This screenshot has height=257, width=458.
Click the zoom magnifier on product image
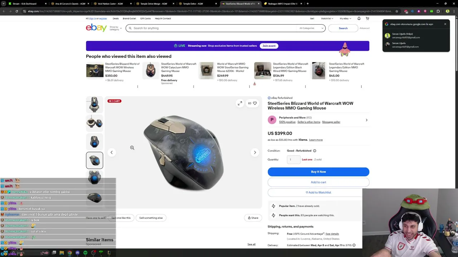(x=132, y=148)
